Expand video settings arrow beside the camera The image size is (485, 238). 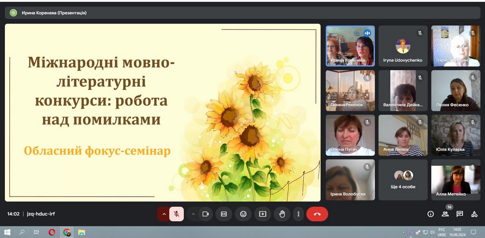[193, 214]
